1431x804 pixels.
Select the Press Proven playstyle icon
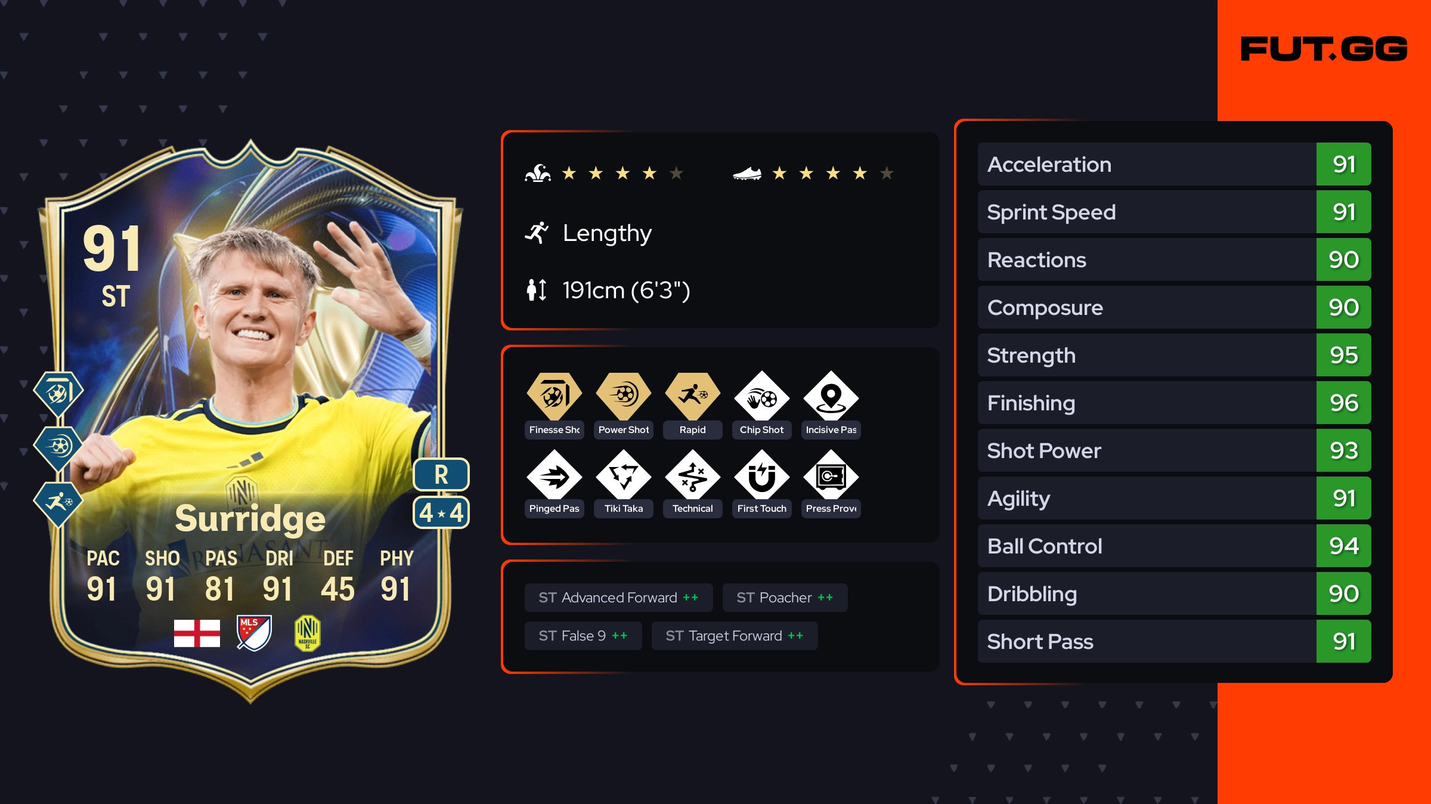[x=831, y=477]
